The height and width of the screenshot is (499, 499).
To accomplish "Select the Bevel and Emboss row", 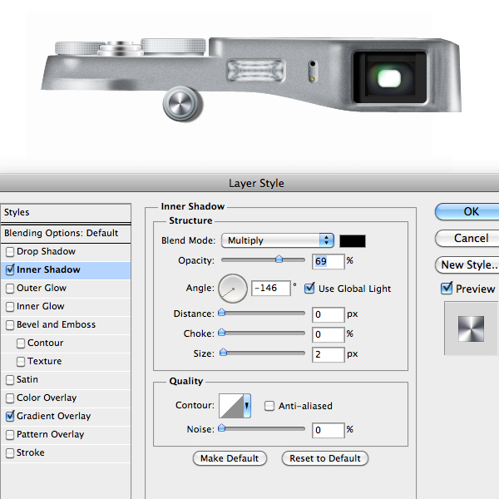I will click(x=66, y=325).
